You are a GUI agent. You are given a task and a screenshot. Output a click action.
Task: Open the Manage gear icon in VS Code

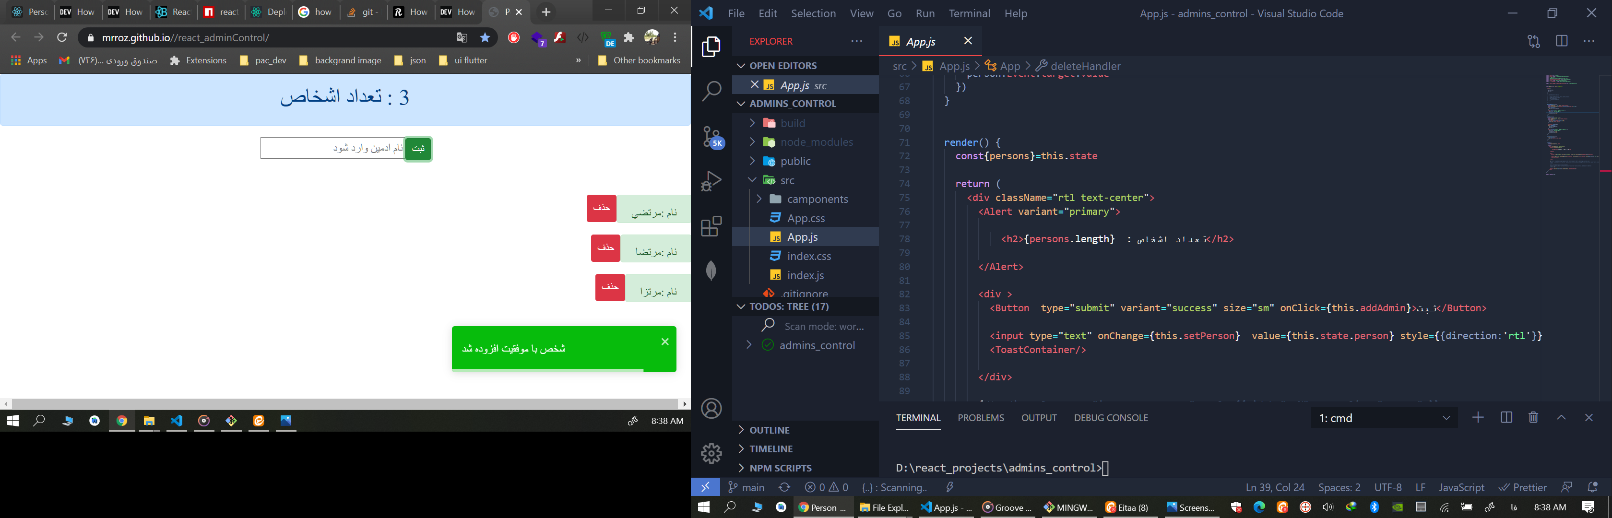click(711, 454)
